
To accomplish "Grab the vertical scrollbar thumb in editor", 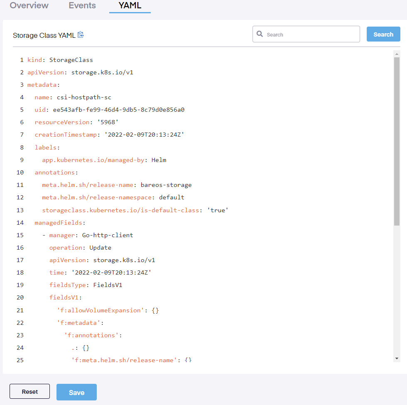I will click(x=397, y=141).
